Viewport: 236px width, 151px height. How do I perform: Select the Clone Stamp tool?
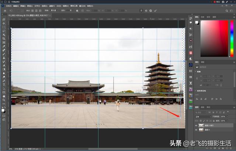(4, 58)
